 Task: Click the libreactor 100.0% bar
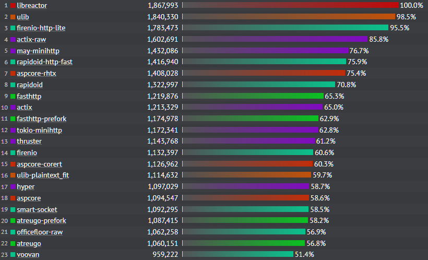coord(290,5)
